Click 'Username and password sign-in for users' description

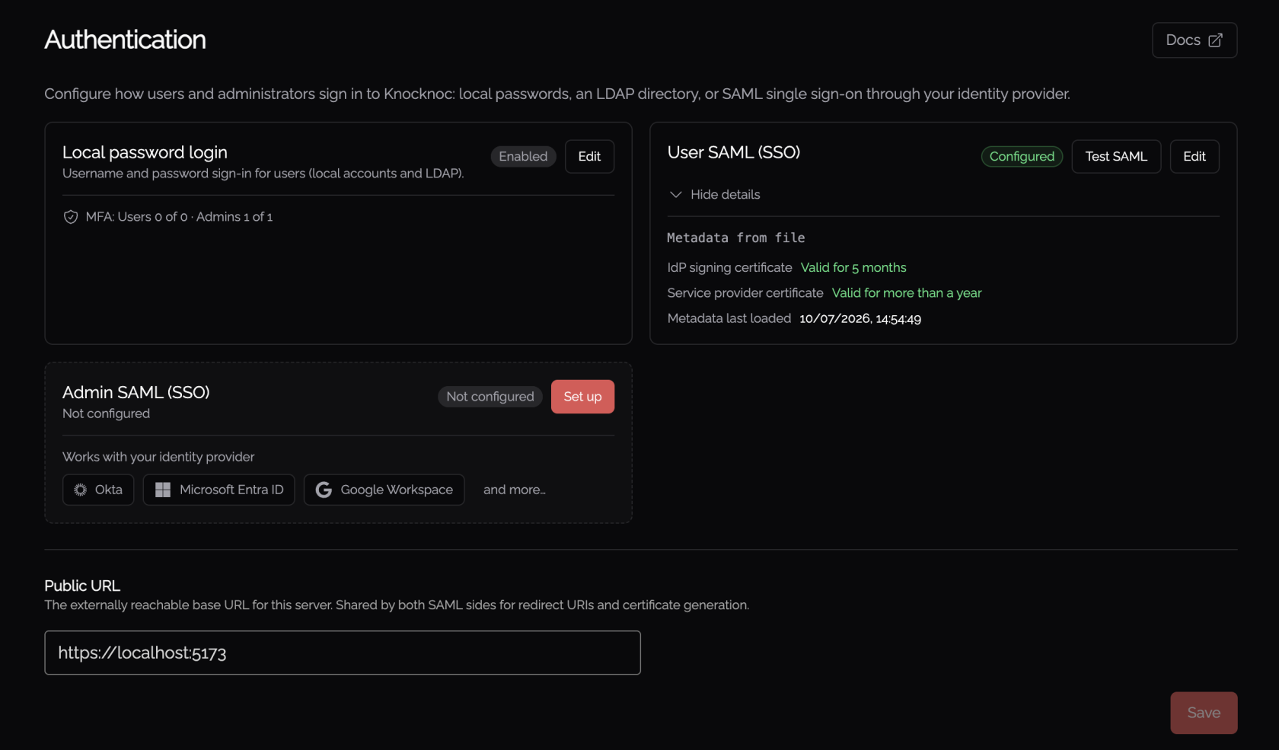(x=263, y=174)
